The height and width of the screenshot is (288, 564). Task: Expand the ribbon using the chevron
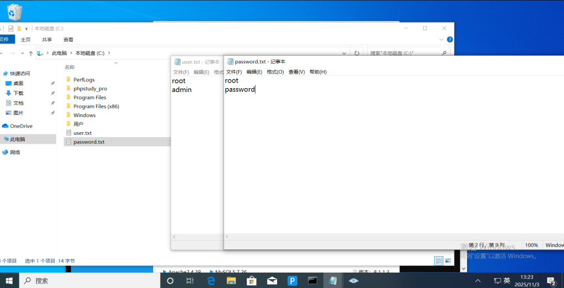[x=441, y=40]
